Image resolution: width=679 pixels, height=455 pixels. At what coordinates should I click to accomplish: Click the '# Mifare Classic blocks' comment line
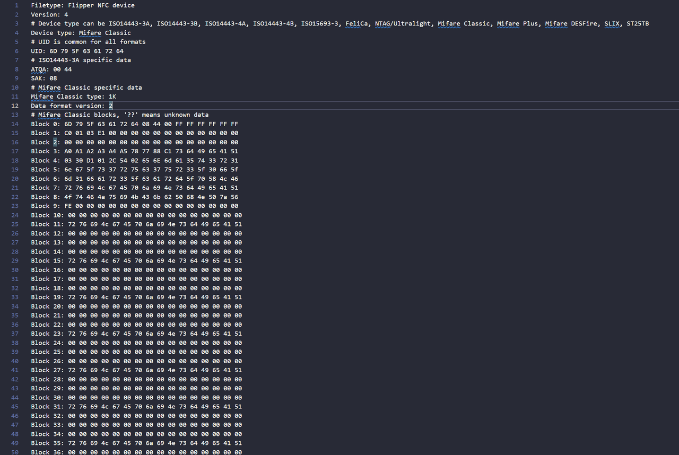pos(120,115)
